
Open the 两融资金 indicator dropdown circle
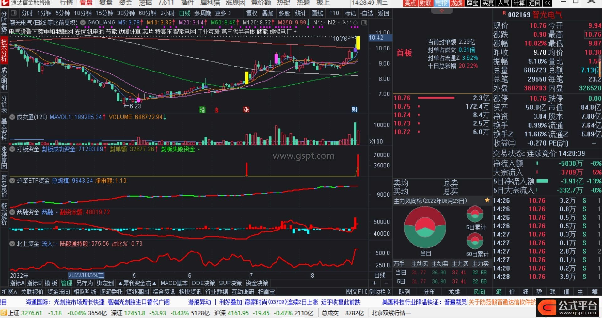12,212
